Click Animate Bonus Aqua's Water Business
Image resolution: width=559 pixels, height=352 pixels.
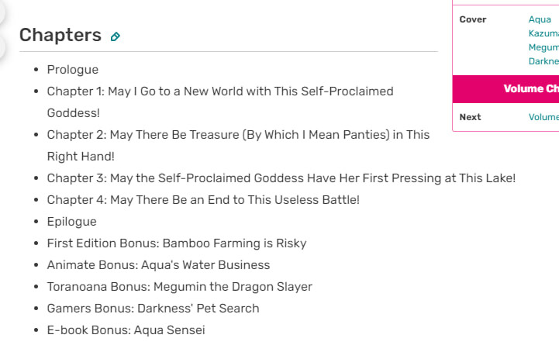tap(158, 265)
